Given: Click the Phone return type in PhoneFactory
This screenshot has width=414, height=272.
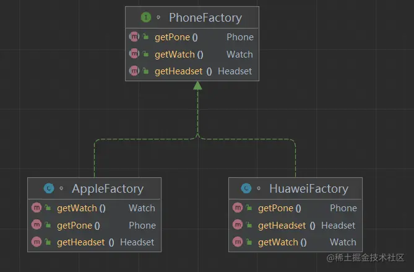Looking at the screenshot, I should click(x=239, y=37).
